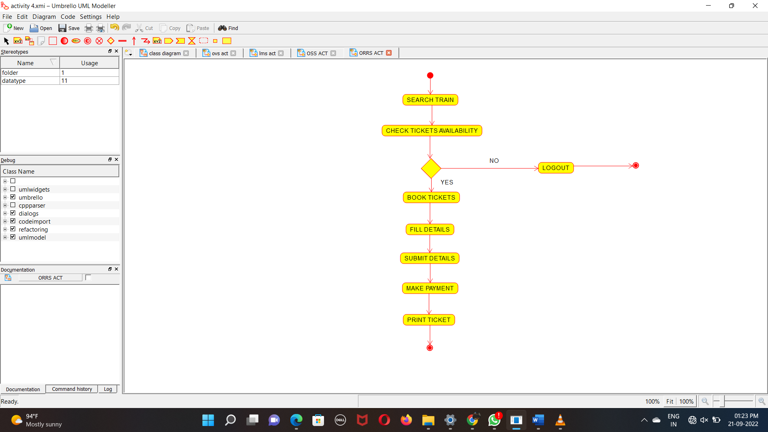768x432 pixels.
Task: Select the arrow pointer tool
Action: click(6, 41)
